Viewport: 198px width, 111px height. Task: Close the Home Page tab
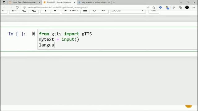(40, 2)
